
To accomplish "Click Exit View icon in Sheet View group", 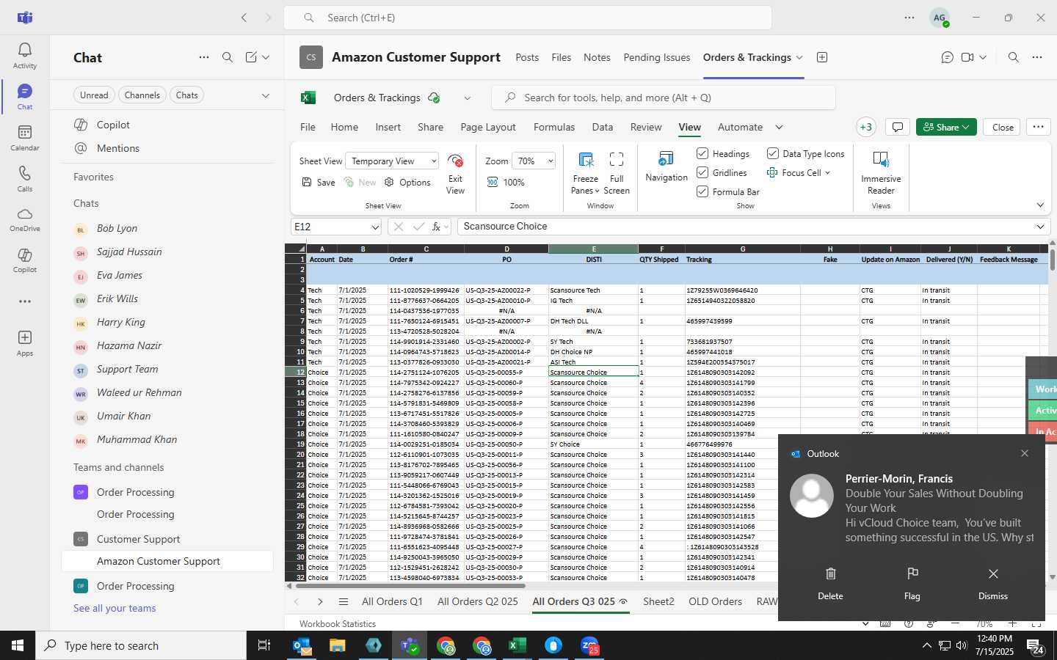I will coord(455,175).
